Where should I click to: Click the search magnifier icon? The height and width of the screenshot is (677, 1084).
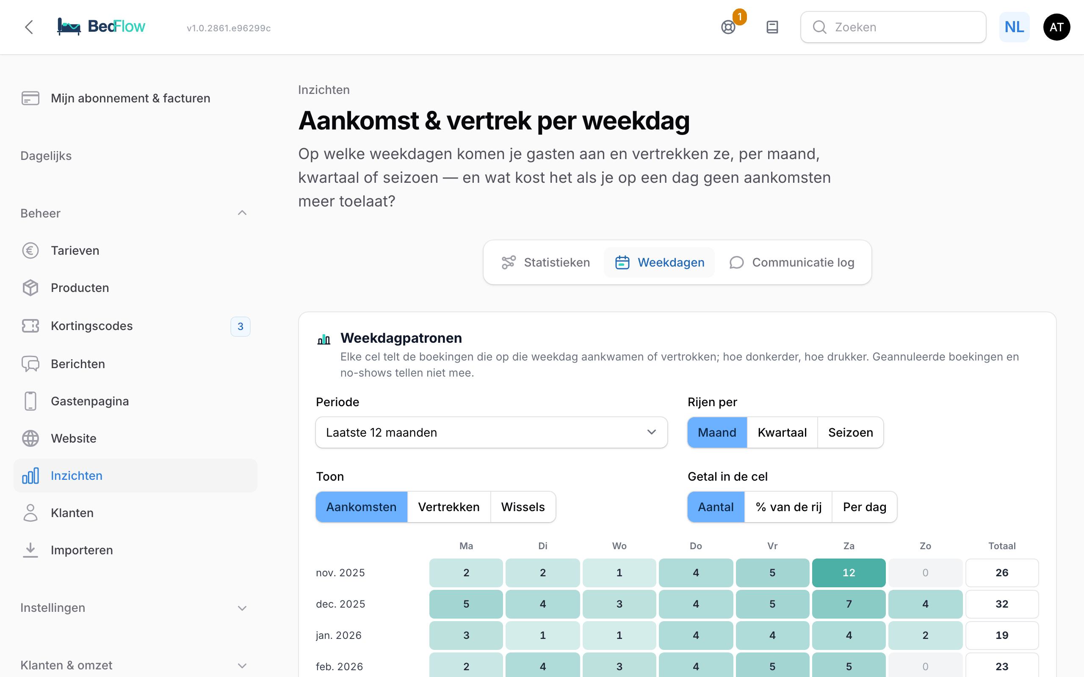(x=819, y=27)
